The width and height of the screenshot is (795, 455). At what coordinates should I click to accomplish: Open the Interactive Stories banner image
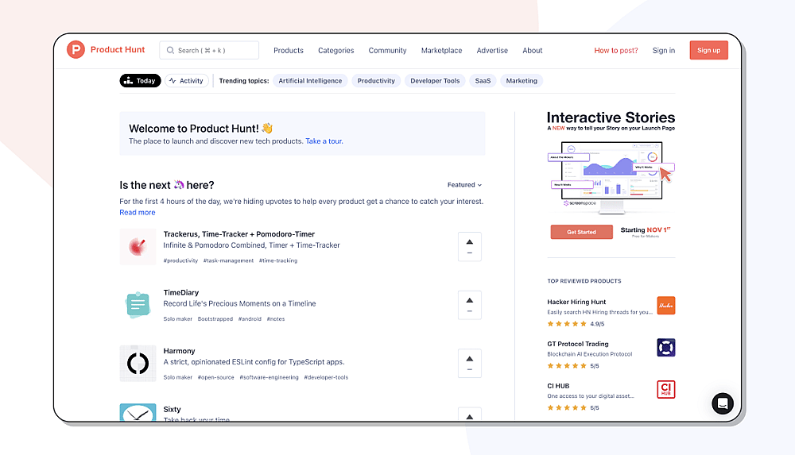click(x=611, y=177)
